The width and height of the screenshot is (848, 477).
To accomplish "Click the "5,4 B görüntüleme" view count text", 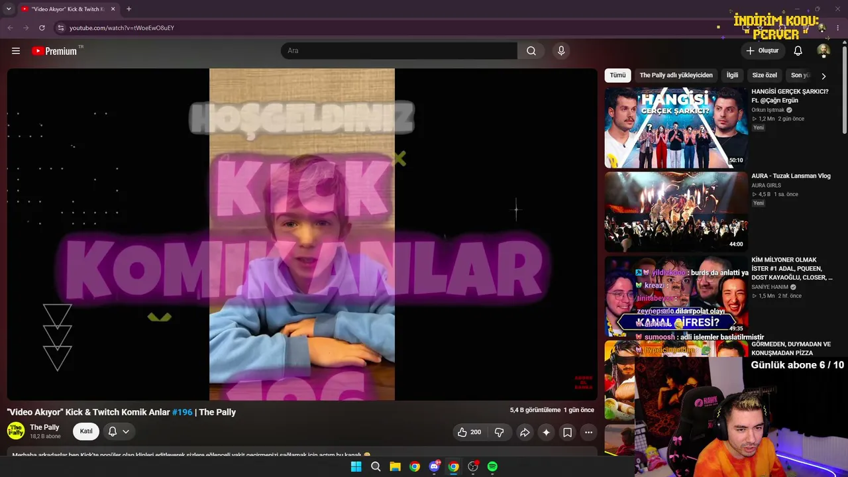I will 535,410.
